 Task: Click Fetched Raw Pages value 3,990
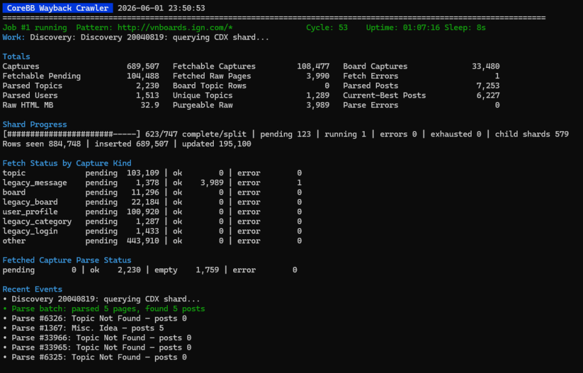point(317,76)
